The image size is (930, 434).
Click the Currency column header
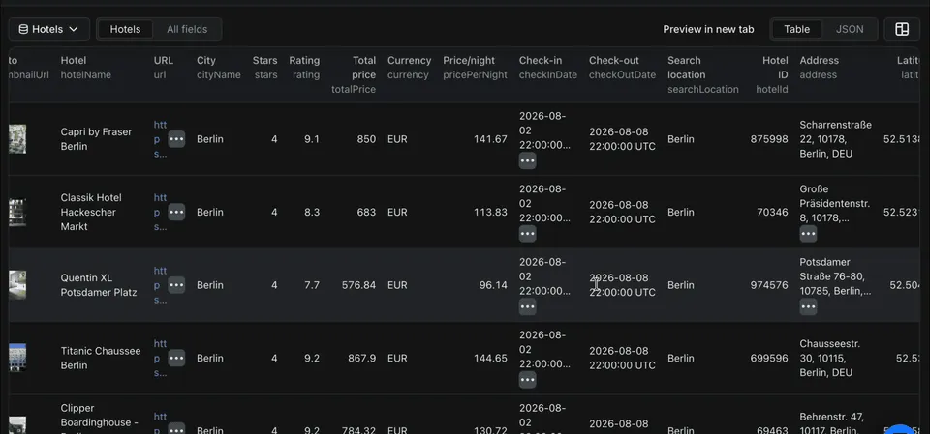[x=409, y=68]
